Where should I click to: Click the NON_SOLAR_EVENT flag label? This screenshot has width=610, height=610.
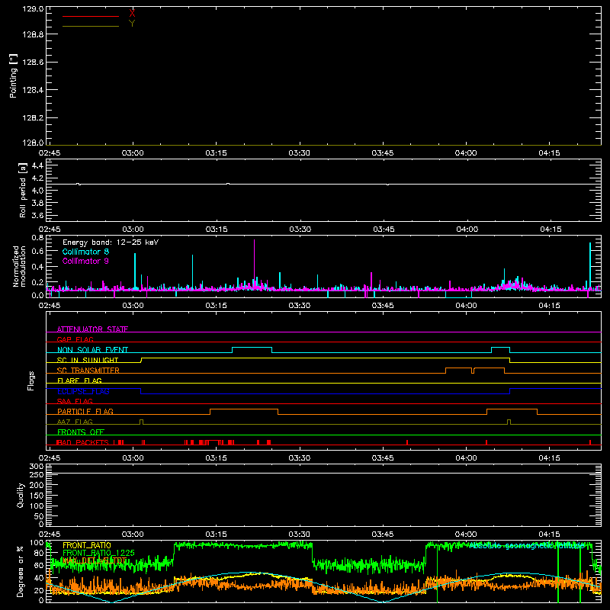(x=92, y=350)
